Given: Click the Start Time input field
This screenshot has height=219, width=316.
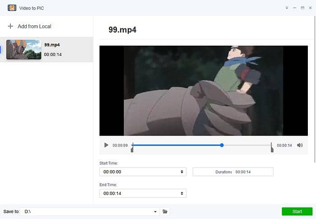Looking at the screenshot, I should (143, 172).
